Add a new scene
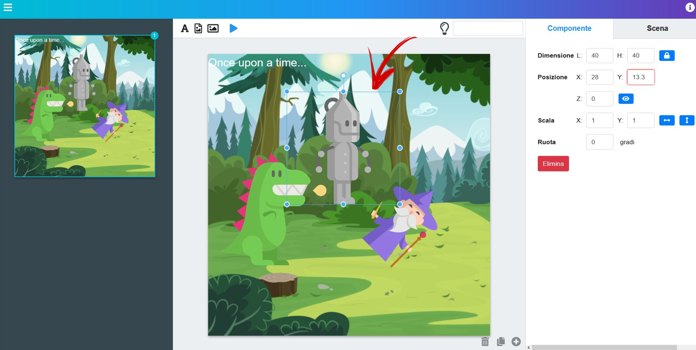The image size is (696, 350). point(516,342)
